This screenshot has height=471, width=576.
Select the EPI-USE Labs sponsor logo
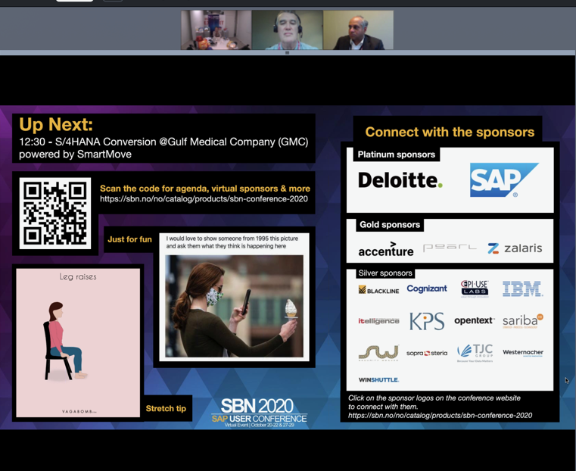click(x=475, y=289)
